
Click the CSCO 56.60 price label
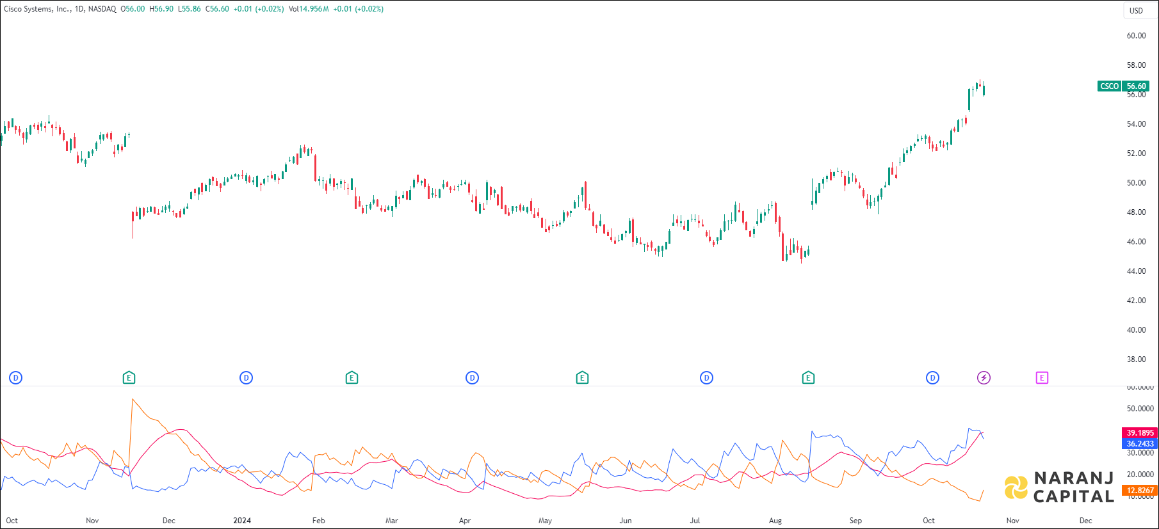pyautogui.click(x=1123, y=86)
